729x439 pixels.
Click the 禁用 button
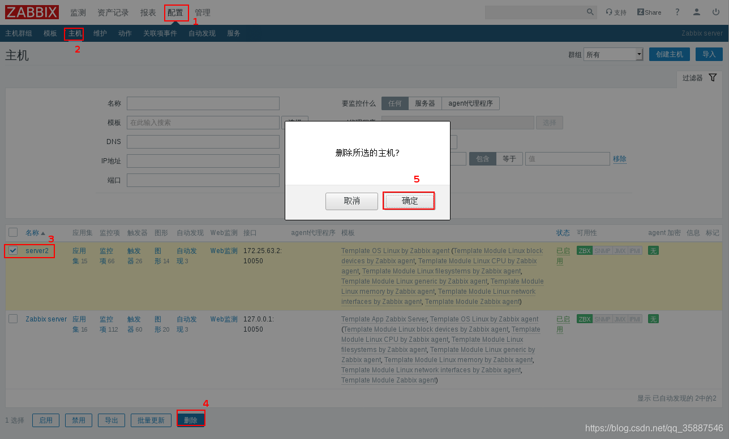click(x=79, y=420)
